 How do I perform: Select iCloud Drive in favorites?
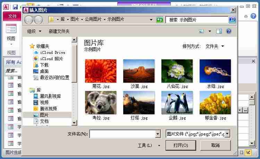click(x=49, y=52)
